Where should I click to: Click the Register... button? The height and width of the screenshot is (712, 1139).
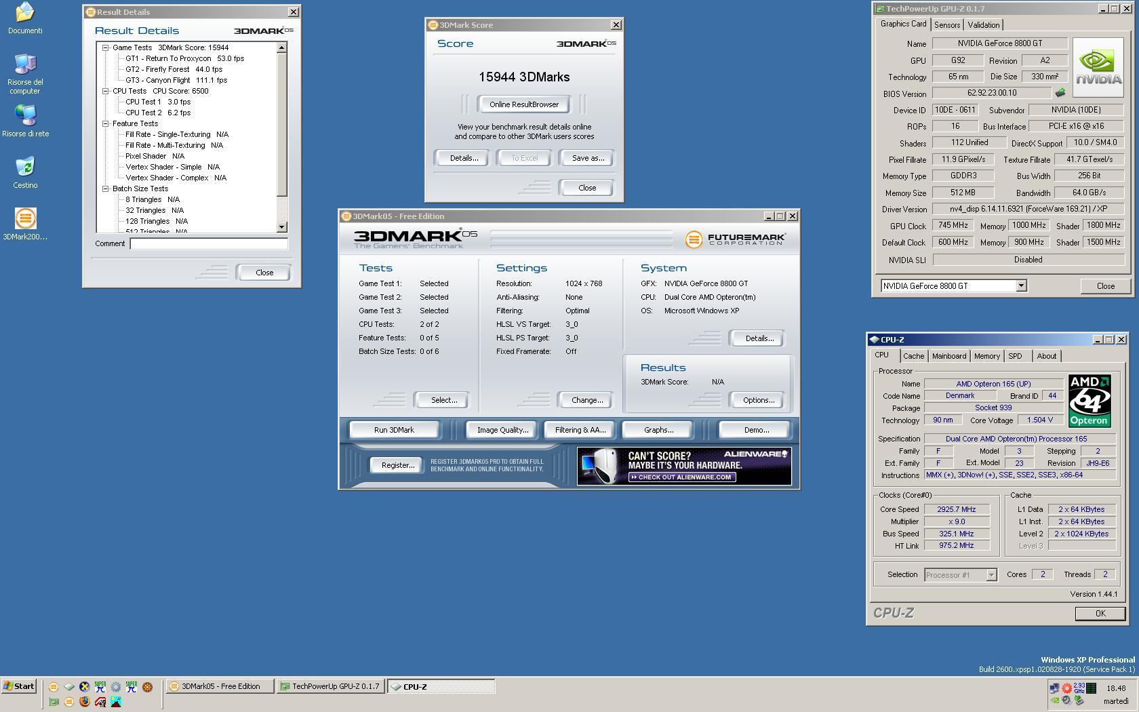tap(397, 465)
